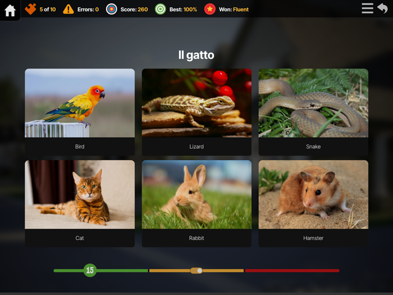The height and width of the screenshot is (295, 393).
Task: Click the Bird label
Action: (80, 147)
